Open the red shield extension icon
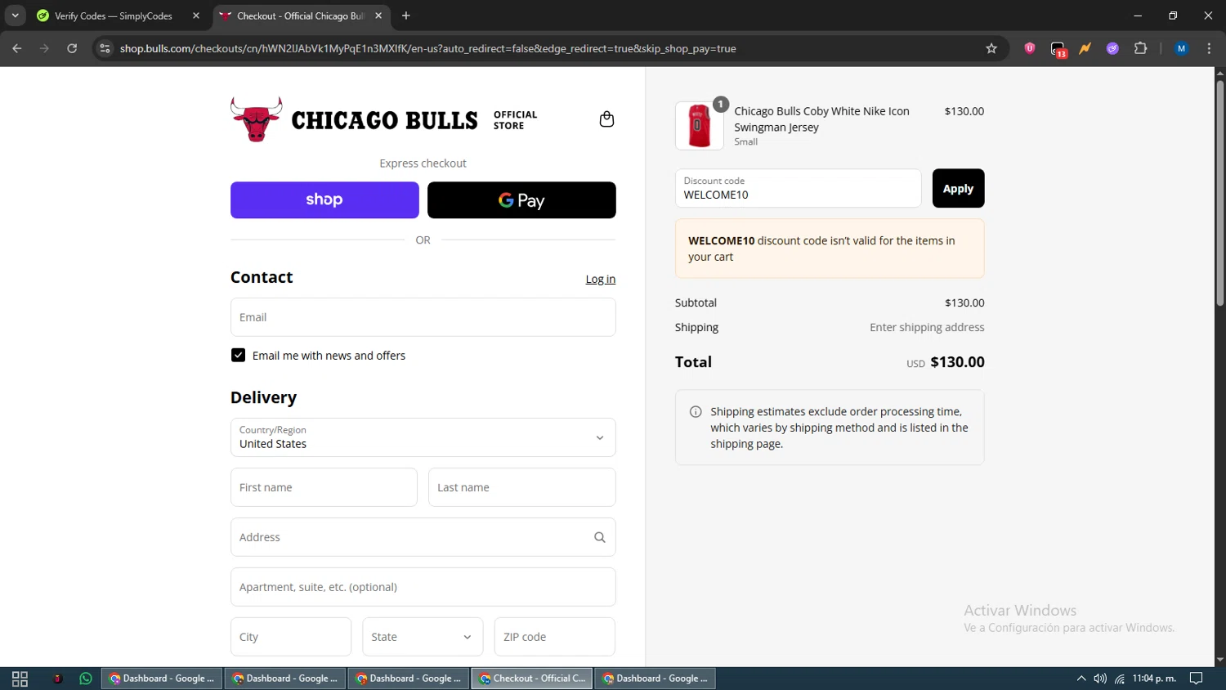The width and height of the screenshot is (1226, 690). tap(1030, 48)
